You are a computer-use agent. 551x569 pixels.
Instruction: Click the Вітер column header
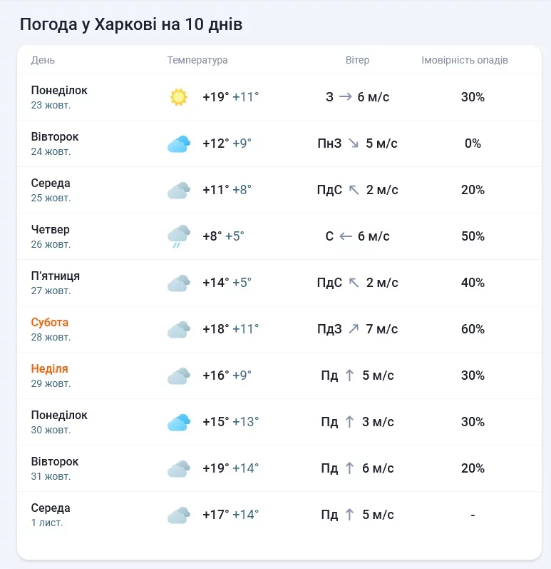coord(357,60)
